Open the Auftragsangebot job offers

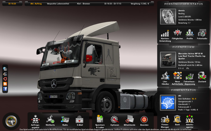(35, 122)
